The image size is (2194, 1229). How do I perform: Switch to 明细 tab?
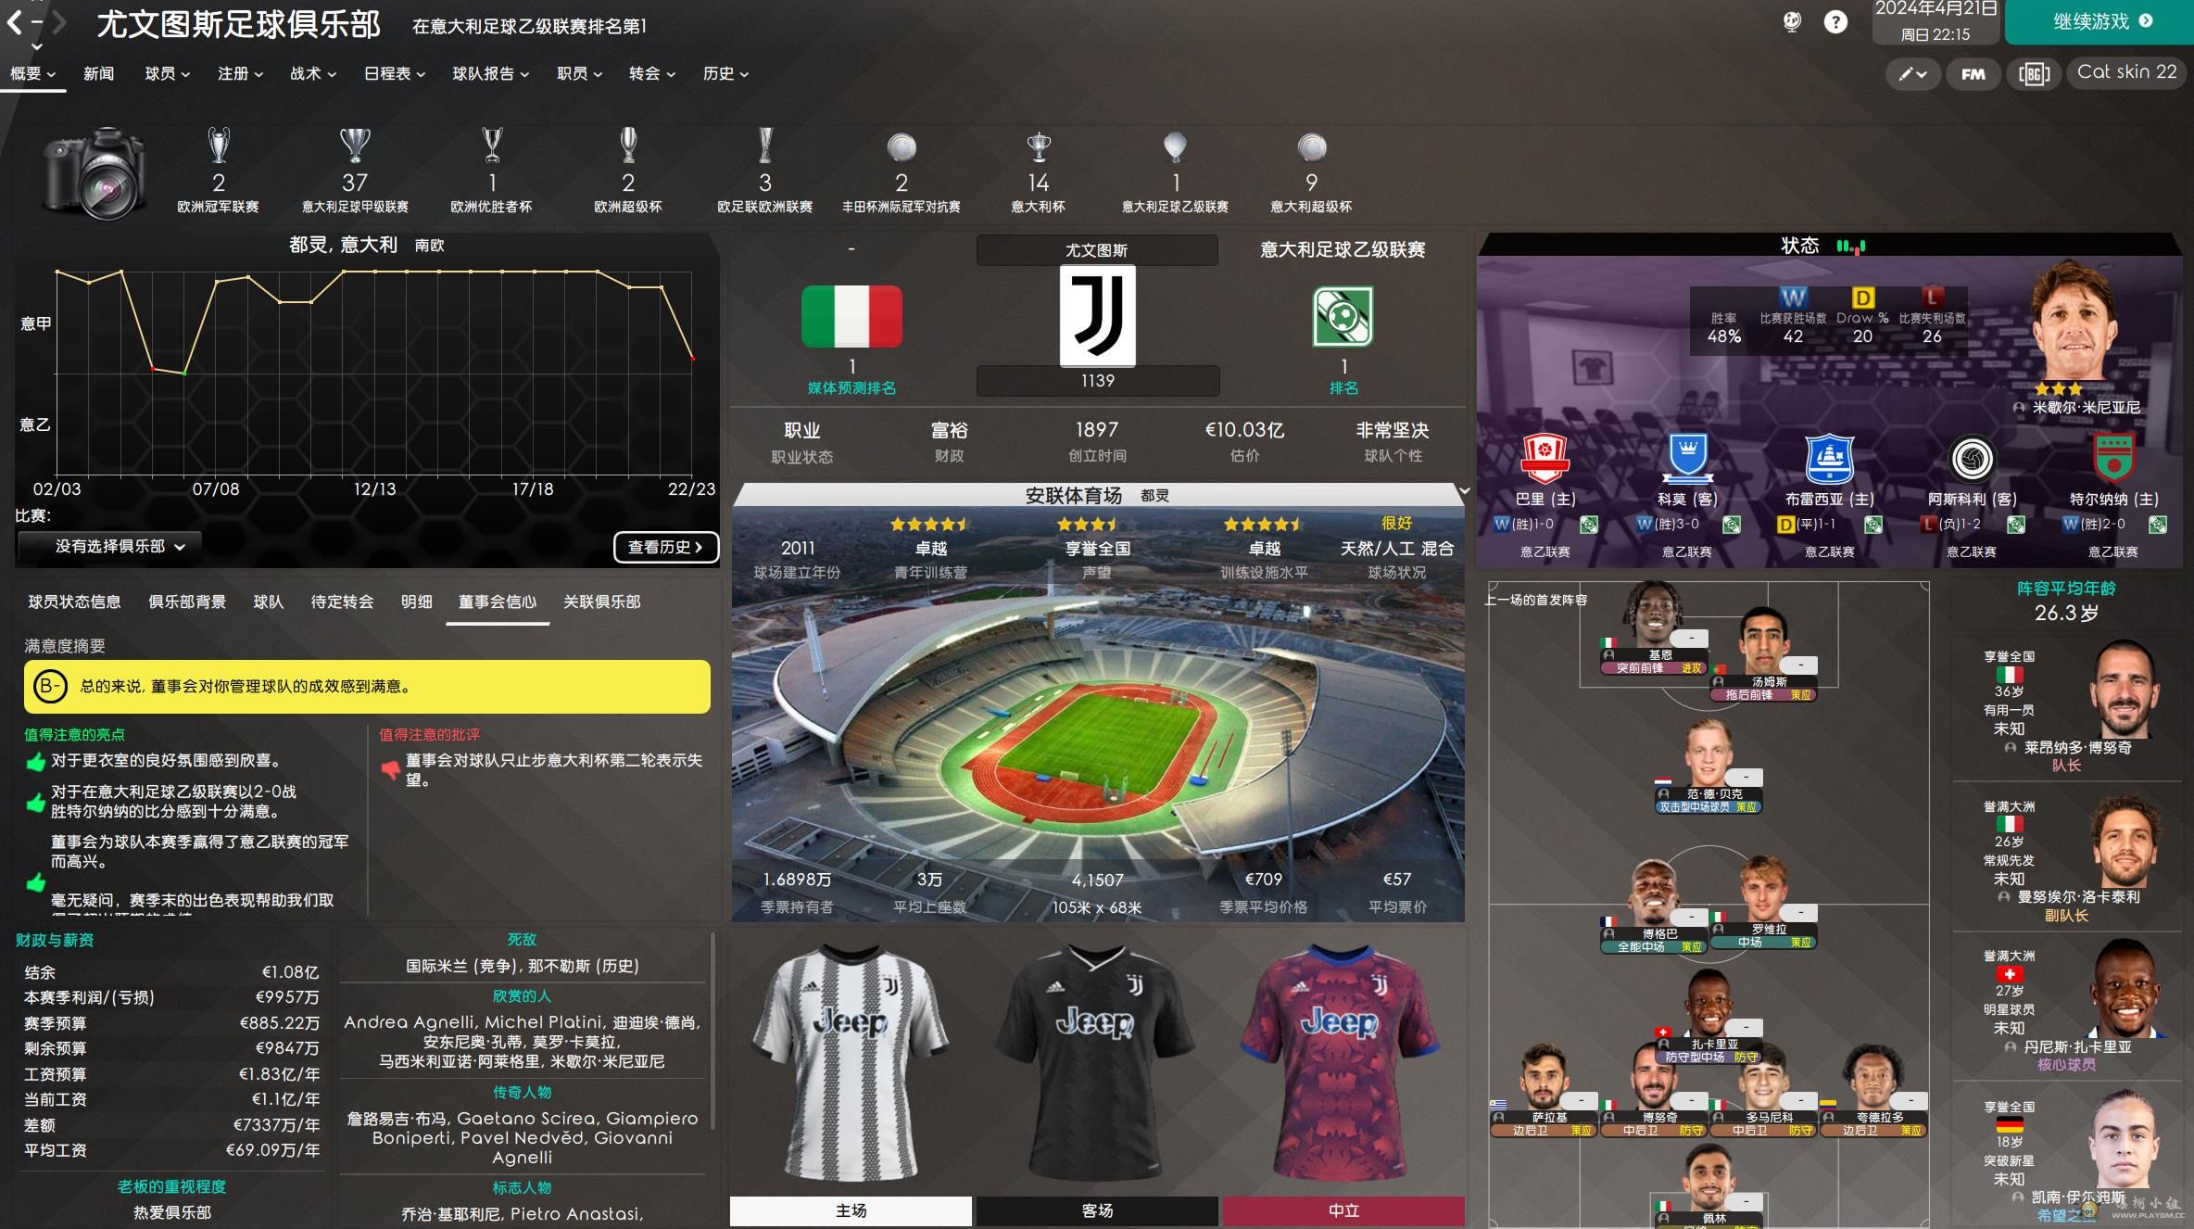tap(416, 602)
